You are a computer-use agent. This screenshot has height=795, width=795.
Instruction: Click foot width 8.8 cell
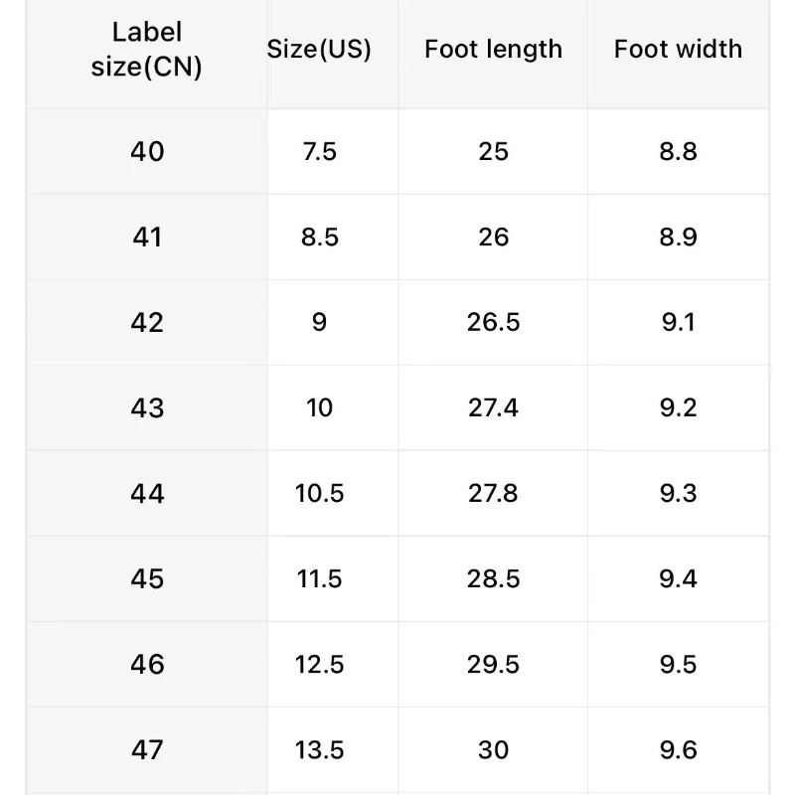(x=678, y=152)
